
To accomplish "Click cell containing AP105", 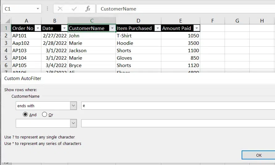I will [x=26, y=65].
